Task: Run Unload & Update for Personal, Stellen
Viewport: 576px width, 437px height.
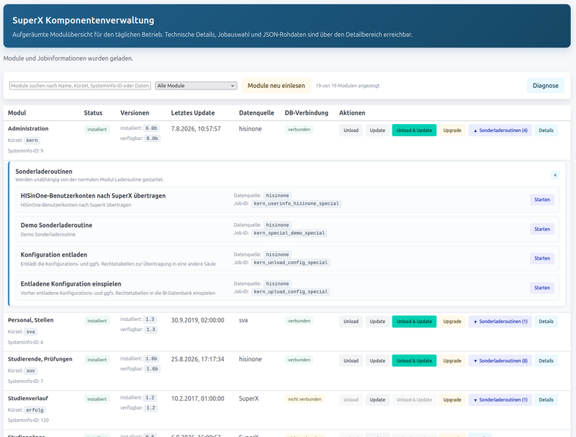Action: click(x=414, y=322)
